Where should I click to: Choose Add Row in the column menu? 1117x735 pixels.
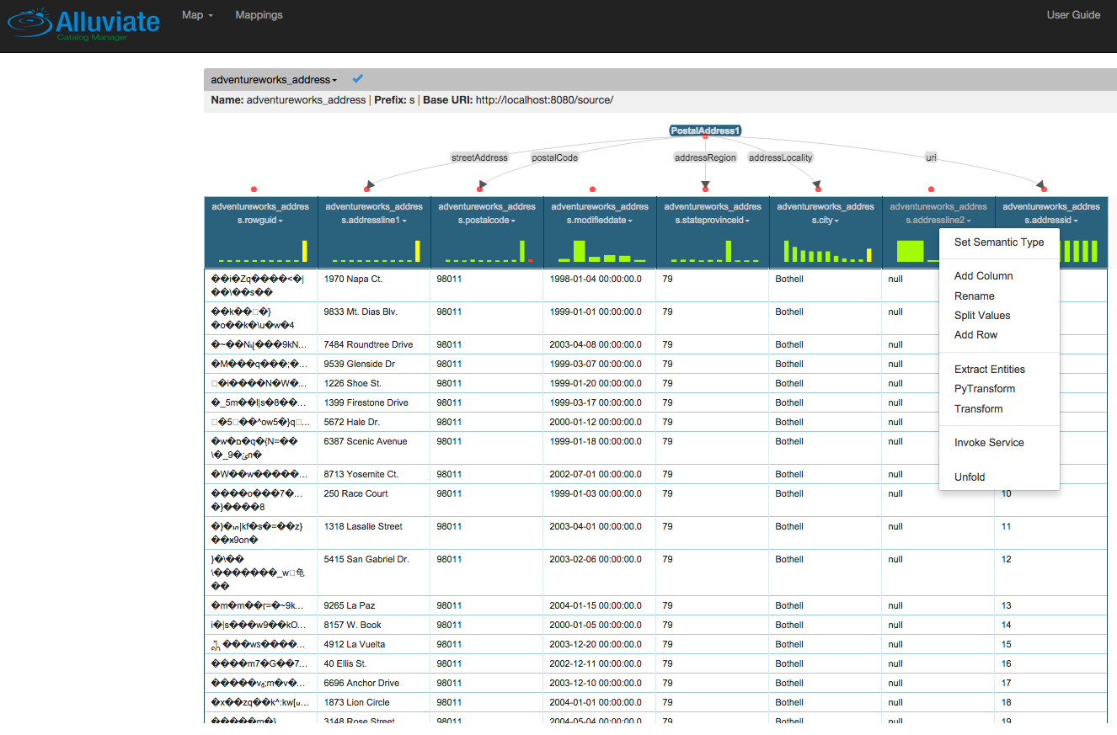tap(999, 335)
